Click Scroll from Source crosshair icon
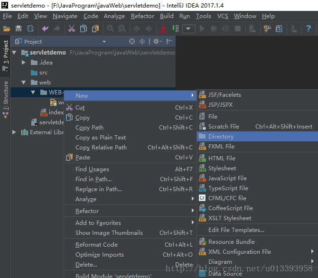 tap(132, 41)
